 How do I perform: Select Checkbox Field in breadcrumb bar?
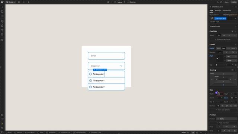point(79,133)
